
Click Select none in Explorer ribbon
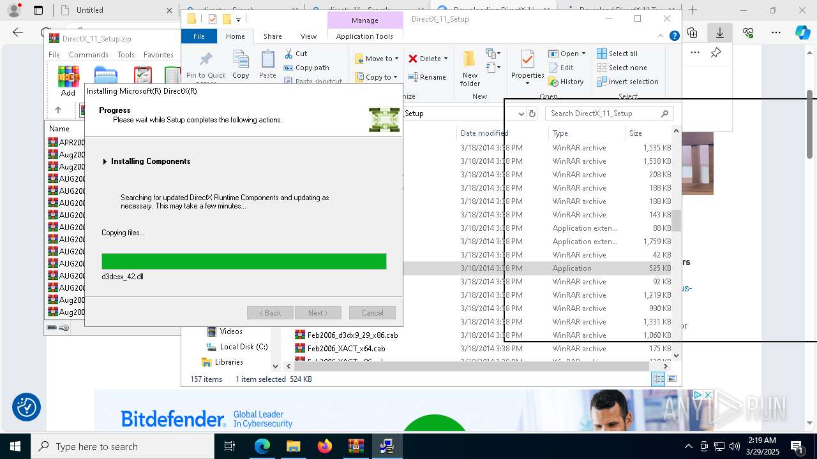point(622,68)
